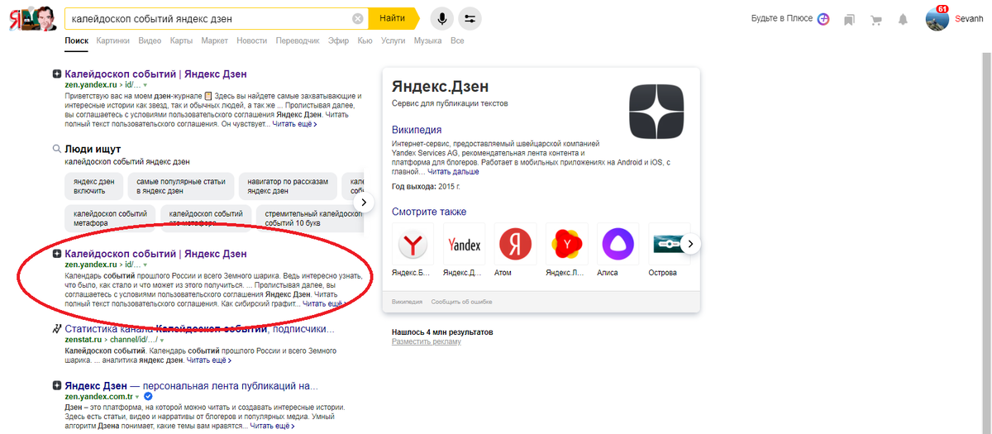Select the Поиск tab

76,41
